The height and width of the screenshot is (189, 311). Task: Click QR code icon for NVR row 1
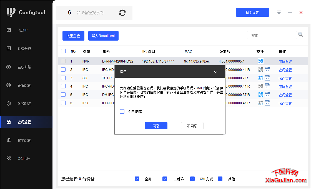261,61
